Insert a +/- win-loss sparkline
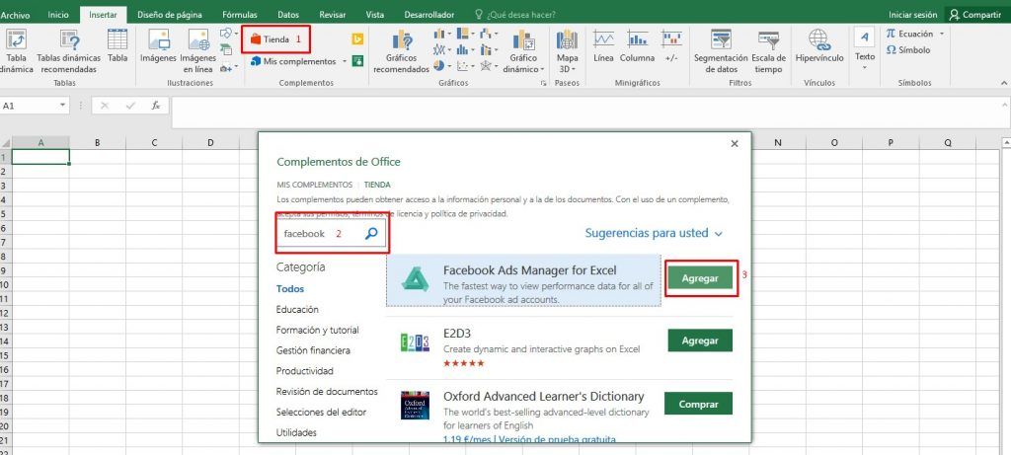This screenshot has width=1011, height=455. click(671, 46)
